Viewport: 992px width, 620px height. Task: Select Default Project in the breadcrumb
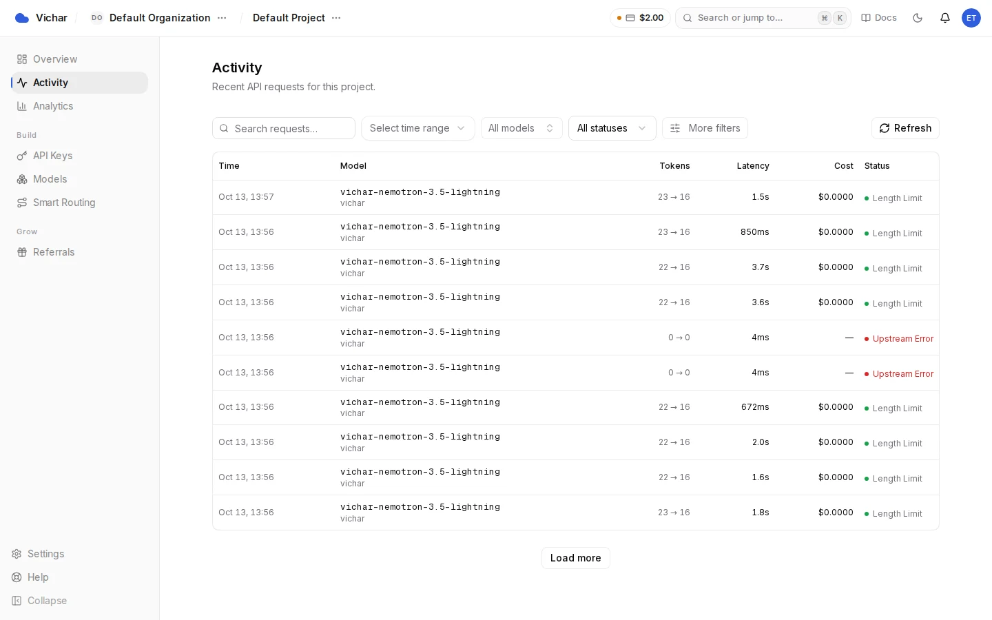(289, 18)
